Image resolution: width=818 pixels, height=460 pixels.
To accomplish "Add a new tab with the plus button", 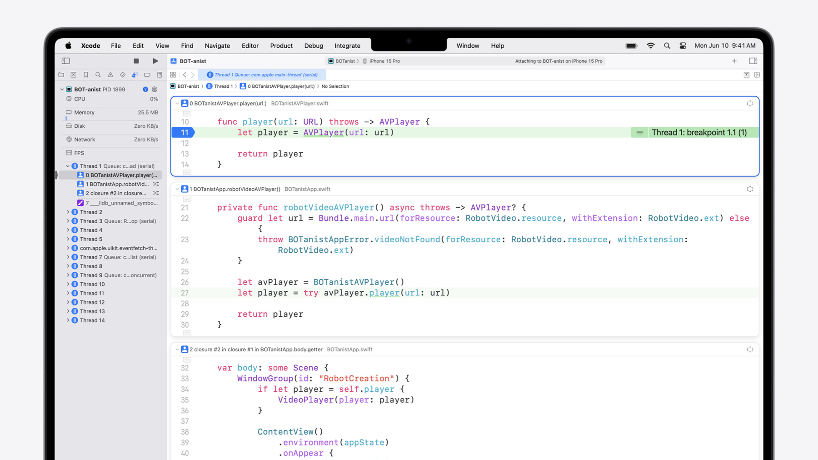I will (x=734, y=61).
